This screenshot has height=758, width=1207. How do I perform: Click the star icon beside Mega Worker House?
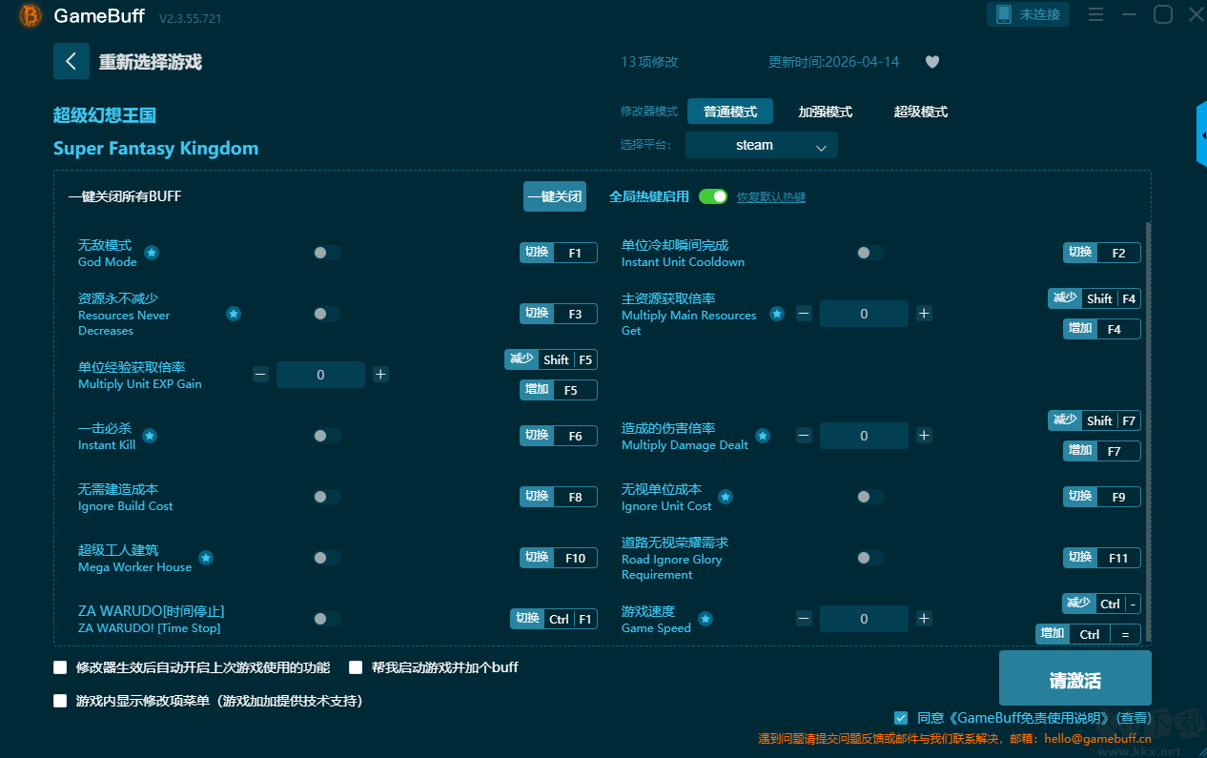click(206, 558)
